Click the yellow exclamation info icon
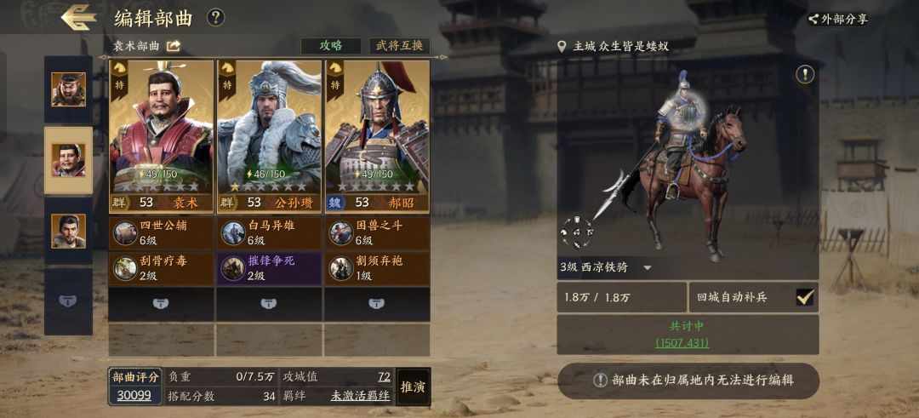The width and height of the screenshot is (919, 418). click(805, 74)
